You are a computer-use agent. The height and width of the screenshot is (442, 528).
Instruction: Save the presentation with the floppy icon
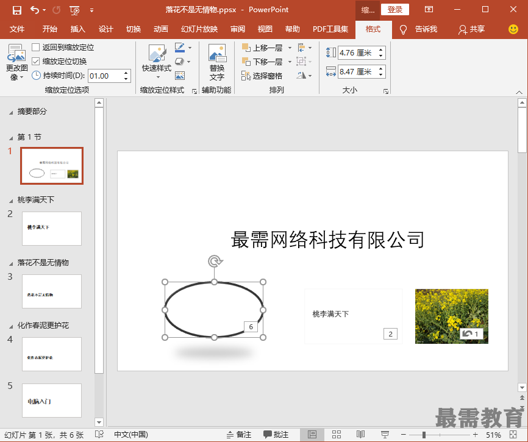pyautogui.click(x=17, y=10)
